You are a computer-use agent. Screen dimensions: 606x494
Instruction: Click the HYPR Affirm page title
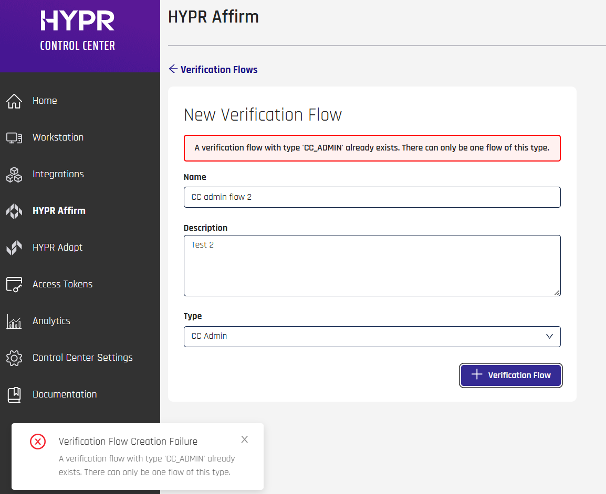213,17
